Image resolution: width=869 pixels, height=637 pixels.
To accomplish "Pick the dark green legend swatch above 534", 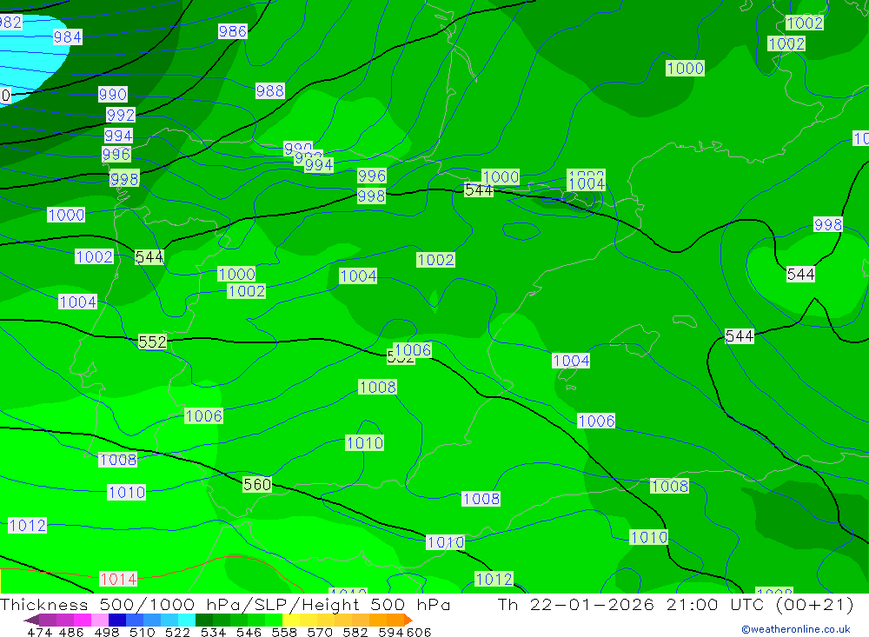I will coord(203,620).
